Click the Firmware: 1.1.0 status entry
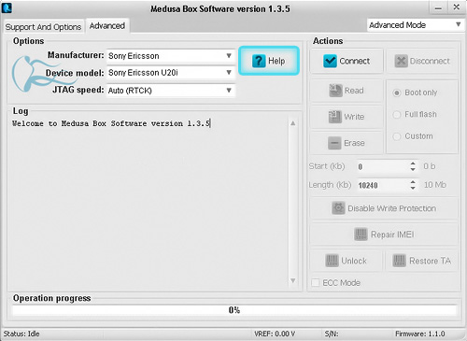Image resolution: width=467 pixels, height=341 pixels. click(x=420, y=334)
